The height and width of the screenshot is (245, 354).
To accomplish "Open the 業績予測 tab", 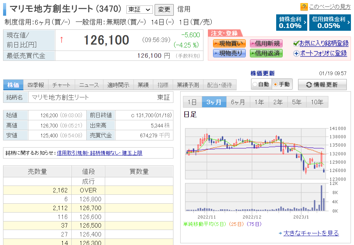I will coord(188,85).
